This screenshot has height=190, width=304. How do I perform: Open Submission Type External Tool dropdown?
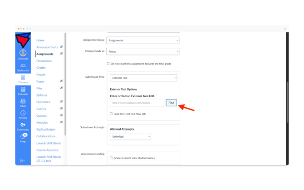tap(143, 78)
